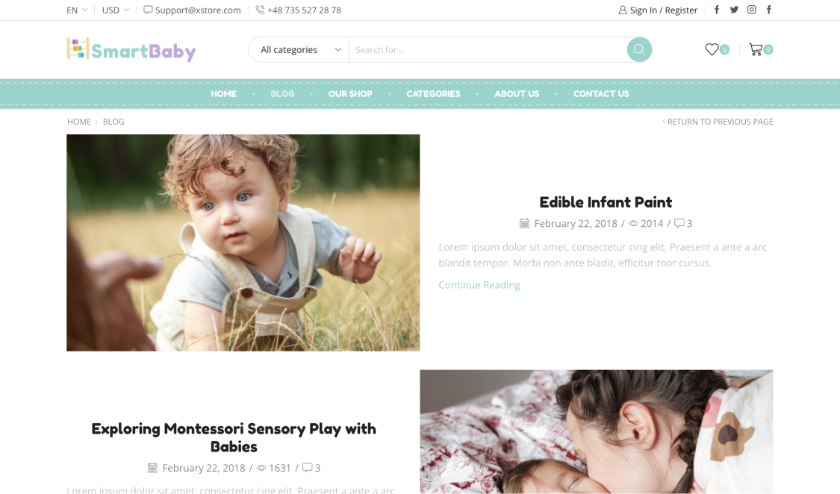Screen dimensions: 840x494
Task: Expand the USD currency dropdown
Action: tap(115, 10)
